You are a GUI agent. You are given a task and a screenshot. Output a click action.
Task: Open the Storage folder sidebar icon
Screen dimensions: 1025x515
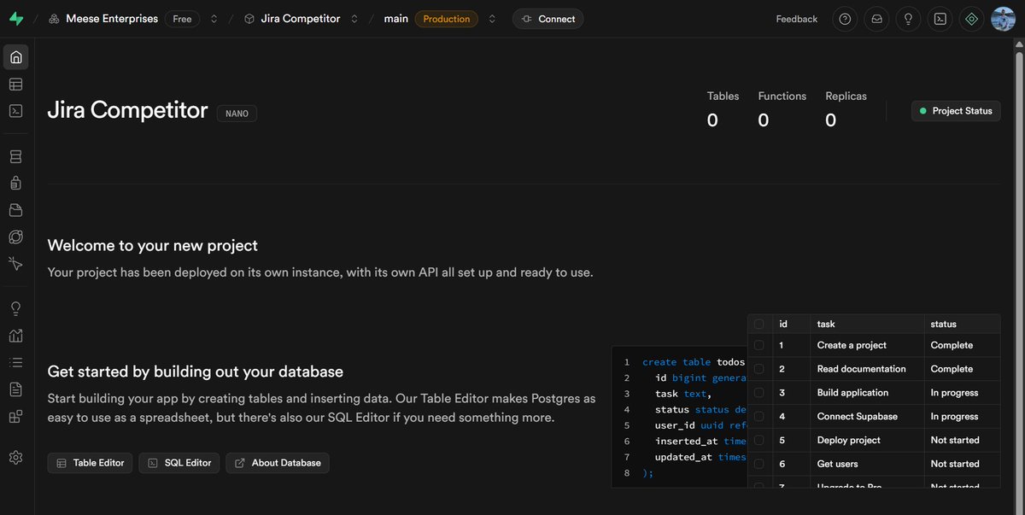[x=15, y=210]
